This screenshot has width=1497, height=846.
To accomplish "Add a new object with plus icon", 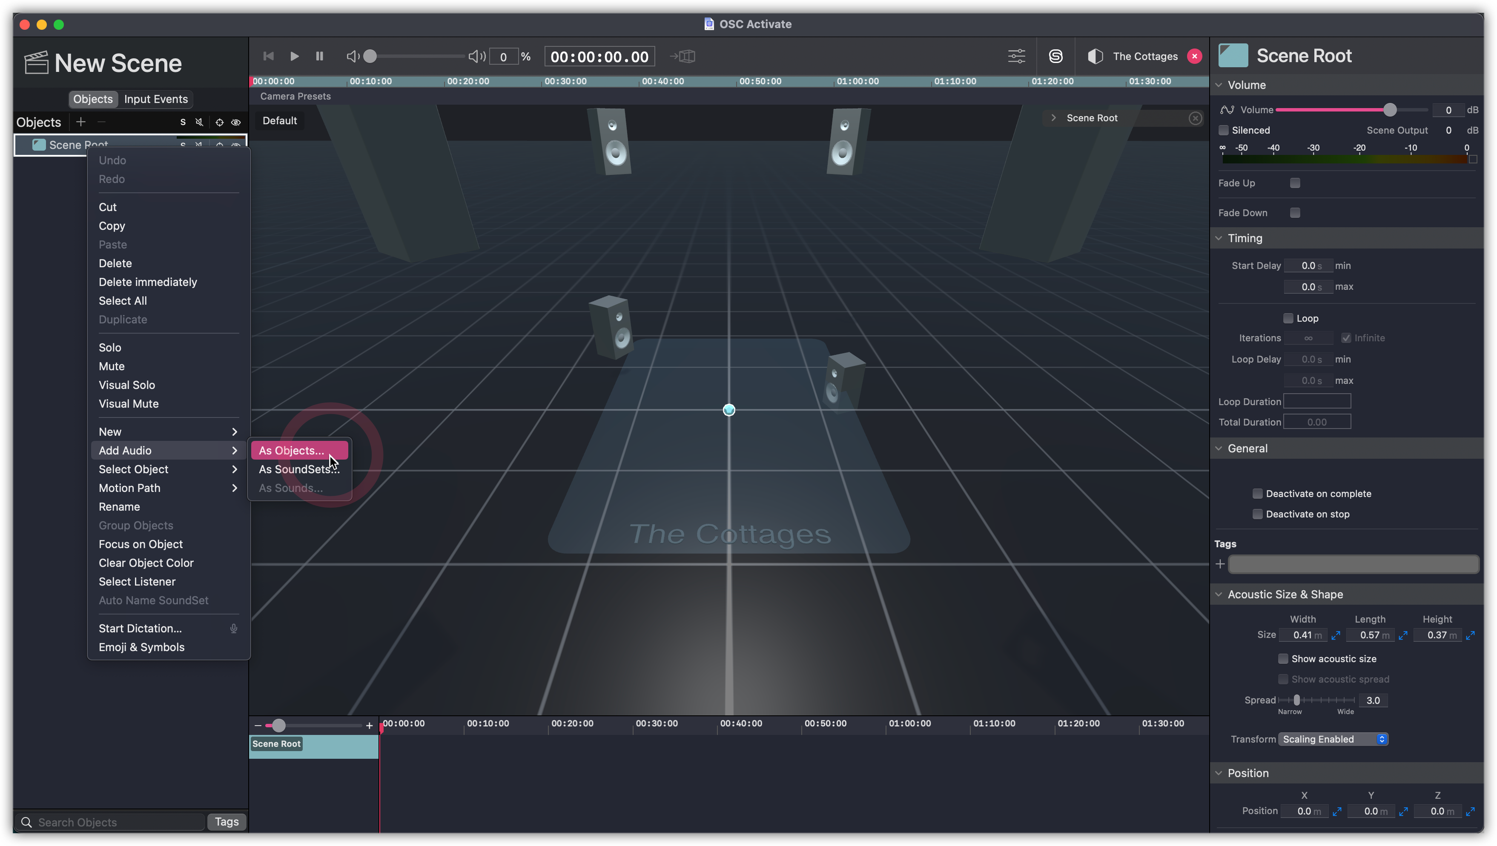I will point(81,122).
